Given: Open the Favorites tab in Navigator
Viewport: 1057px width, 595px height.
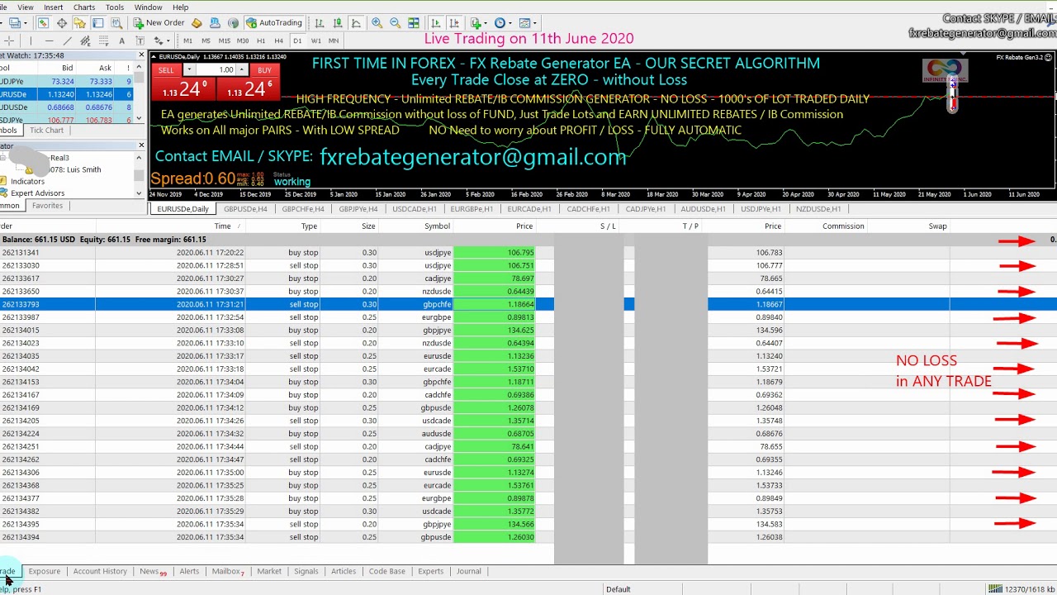Looking at the screenshot, I should (x=47, y=206).
